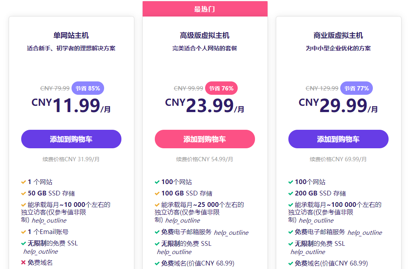Click checkmark beside 1 个Email账号
The height and width of the screenshot is (269, 409).
click(24, 232)
